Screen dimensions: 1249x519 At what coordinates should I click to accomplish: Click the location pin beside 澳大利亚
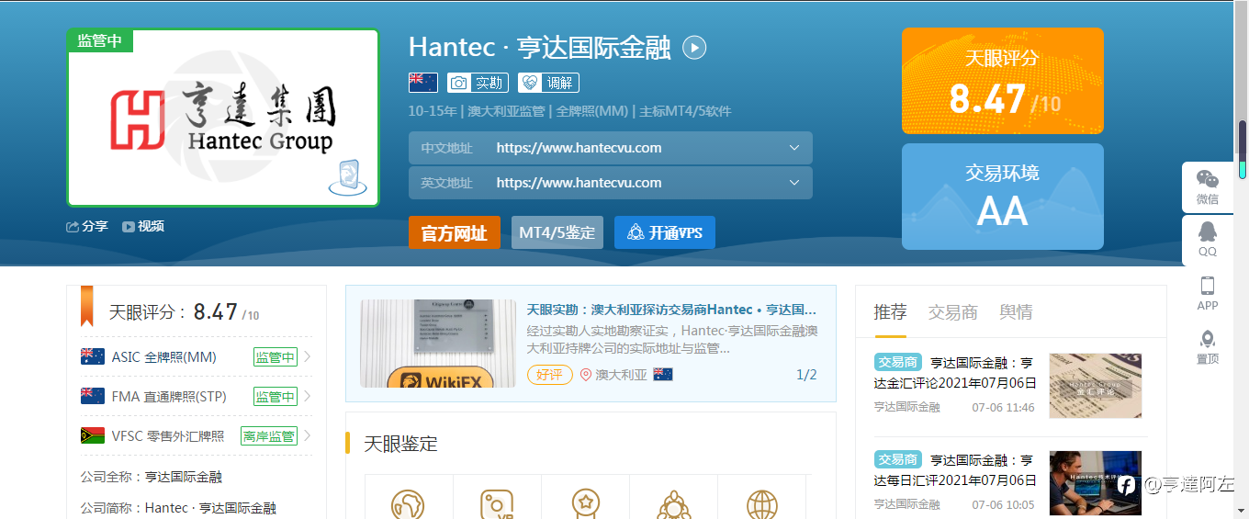pos(586,375)
